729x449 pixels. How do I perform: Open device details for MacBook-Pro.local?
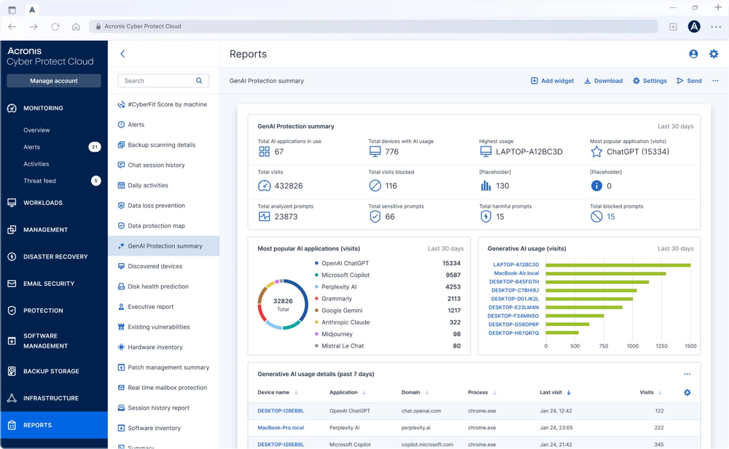coord(281,428)
